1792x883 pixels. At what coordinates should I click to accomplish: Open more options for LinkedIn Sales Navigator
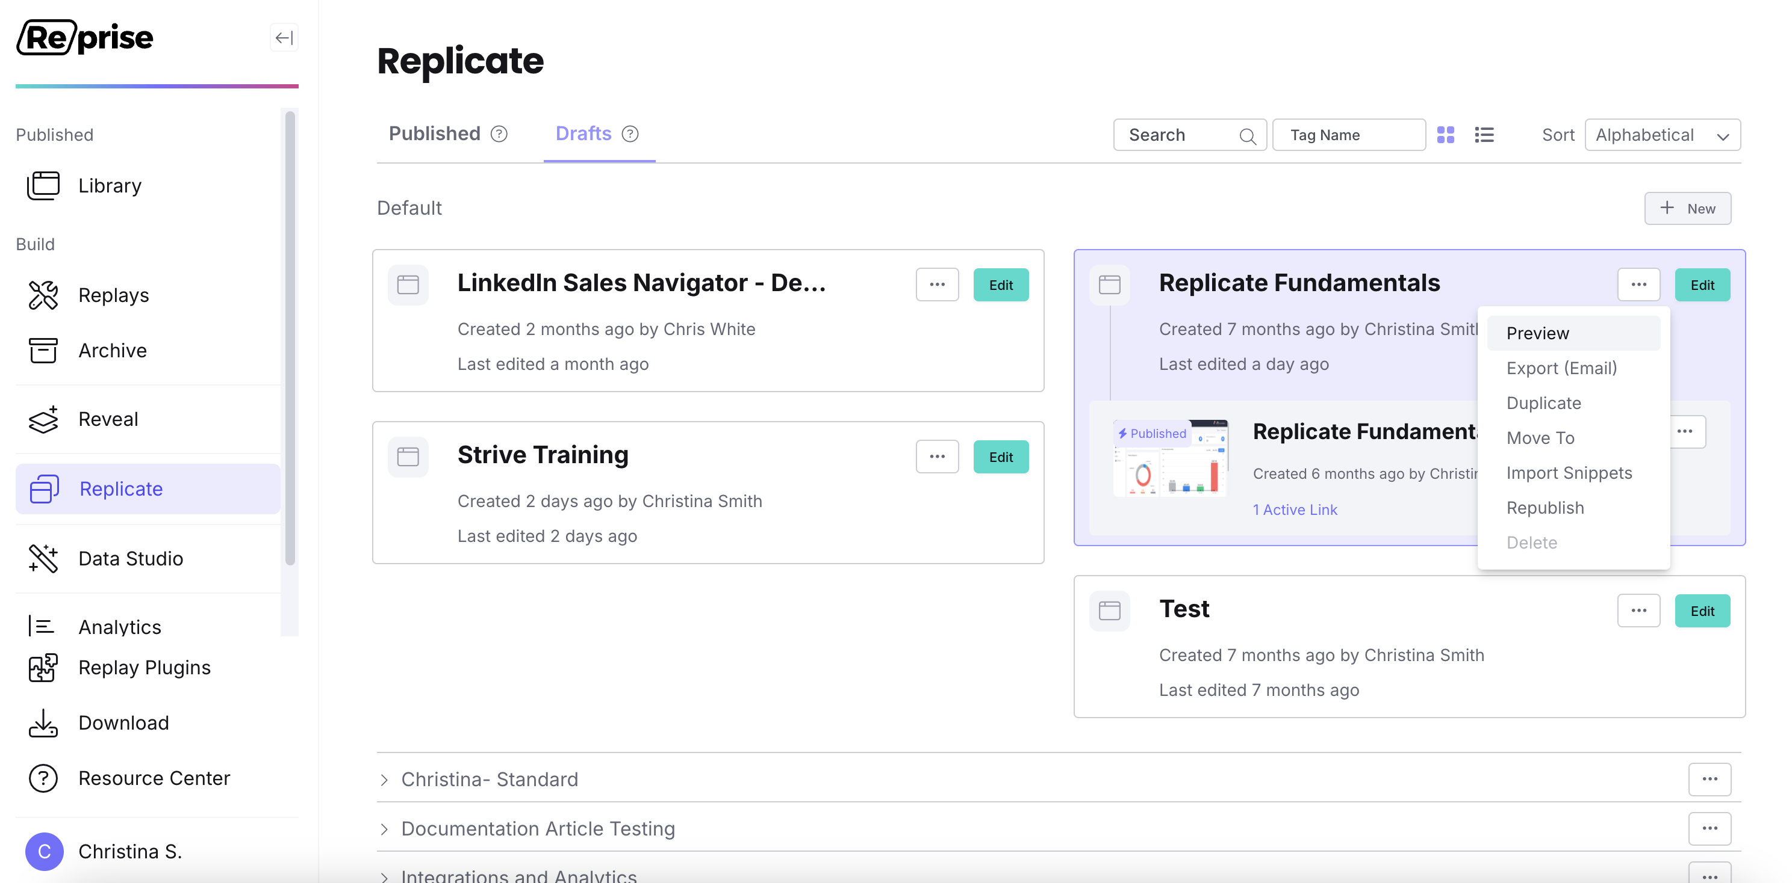coord(937,285)
